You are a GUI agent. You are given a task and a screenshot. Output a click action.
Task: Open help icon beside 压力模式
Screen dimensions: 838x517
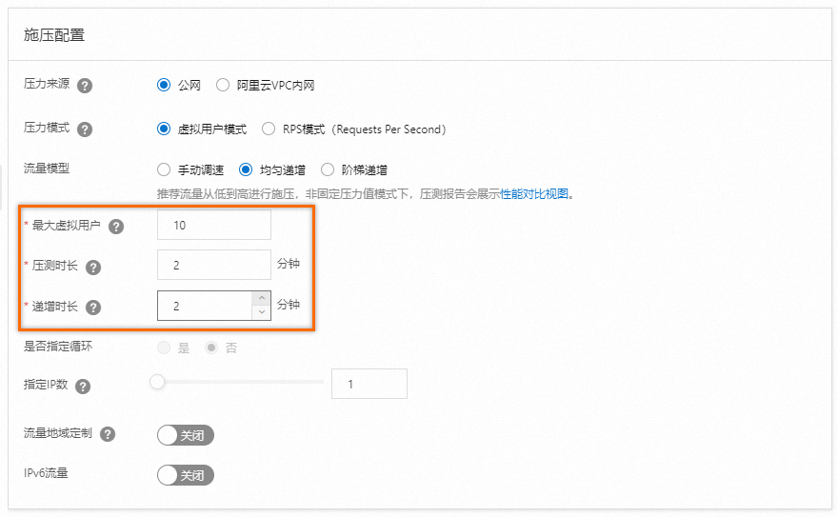click(85, 129)
